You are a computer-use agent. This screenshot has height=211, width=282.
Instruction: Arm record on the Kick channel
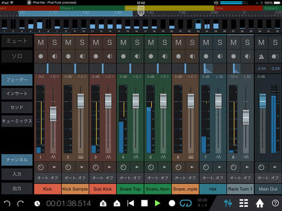tap(41, 56)
